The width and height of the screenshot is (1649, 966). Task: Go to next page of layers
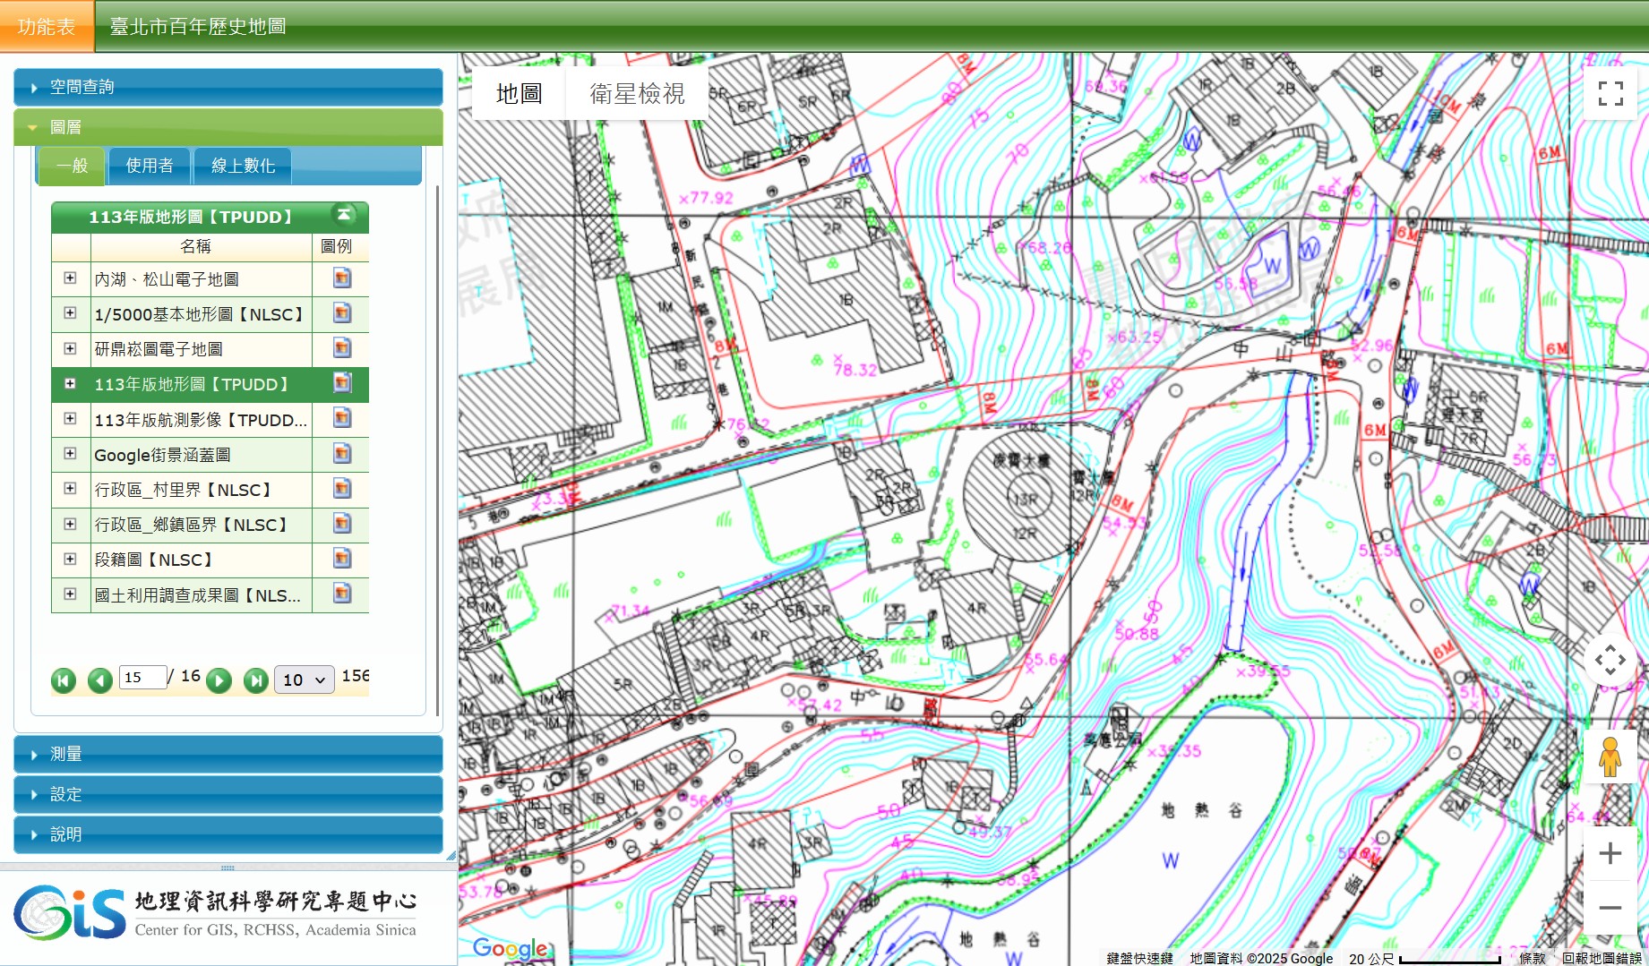(x=219, y=680)
